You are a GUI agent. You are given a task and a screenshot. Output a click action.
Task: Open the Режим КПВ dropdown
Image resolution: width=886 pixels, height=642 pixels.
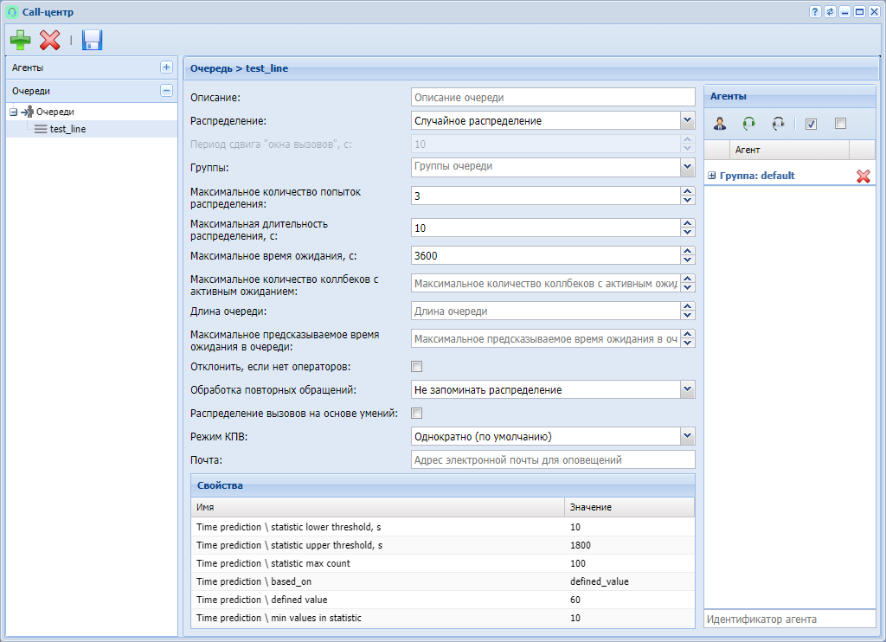[x=687, y=436]
